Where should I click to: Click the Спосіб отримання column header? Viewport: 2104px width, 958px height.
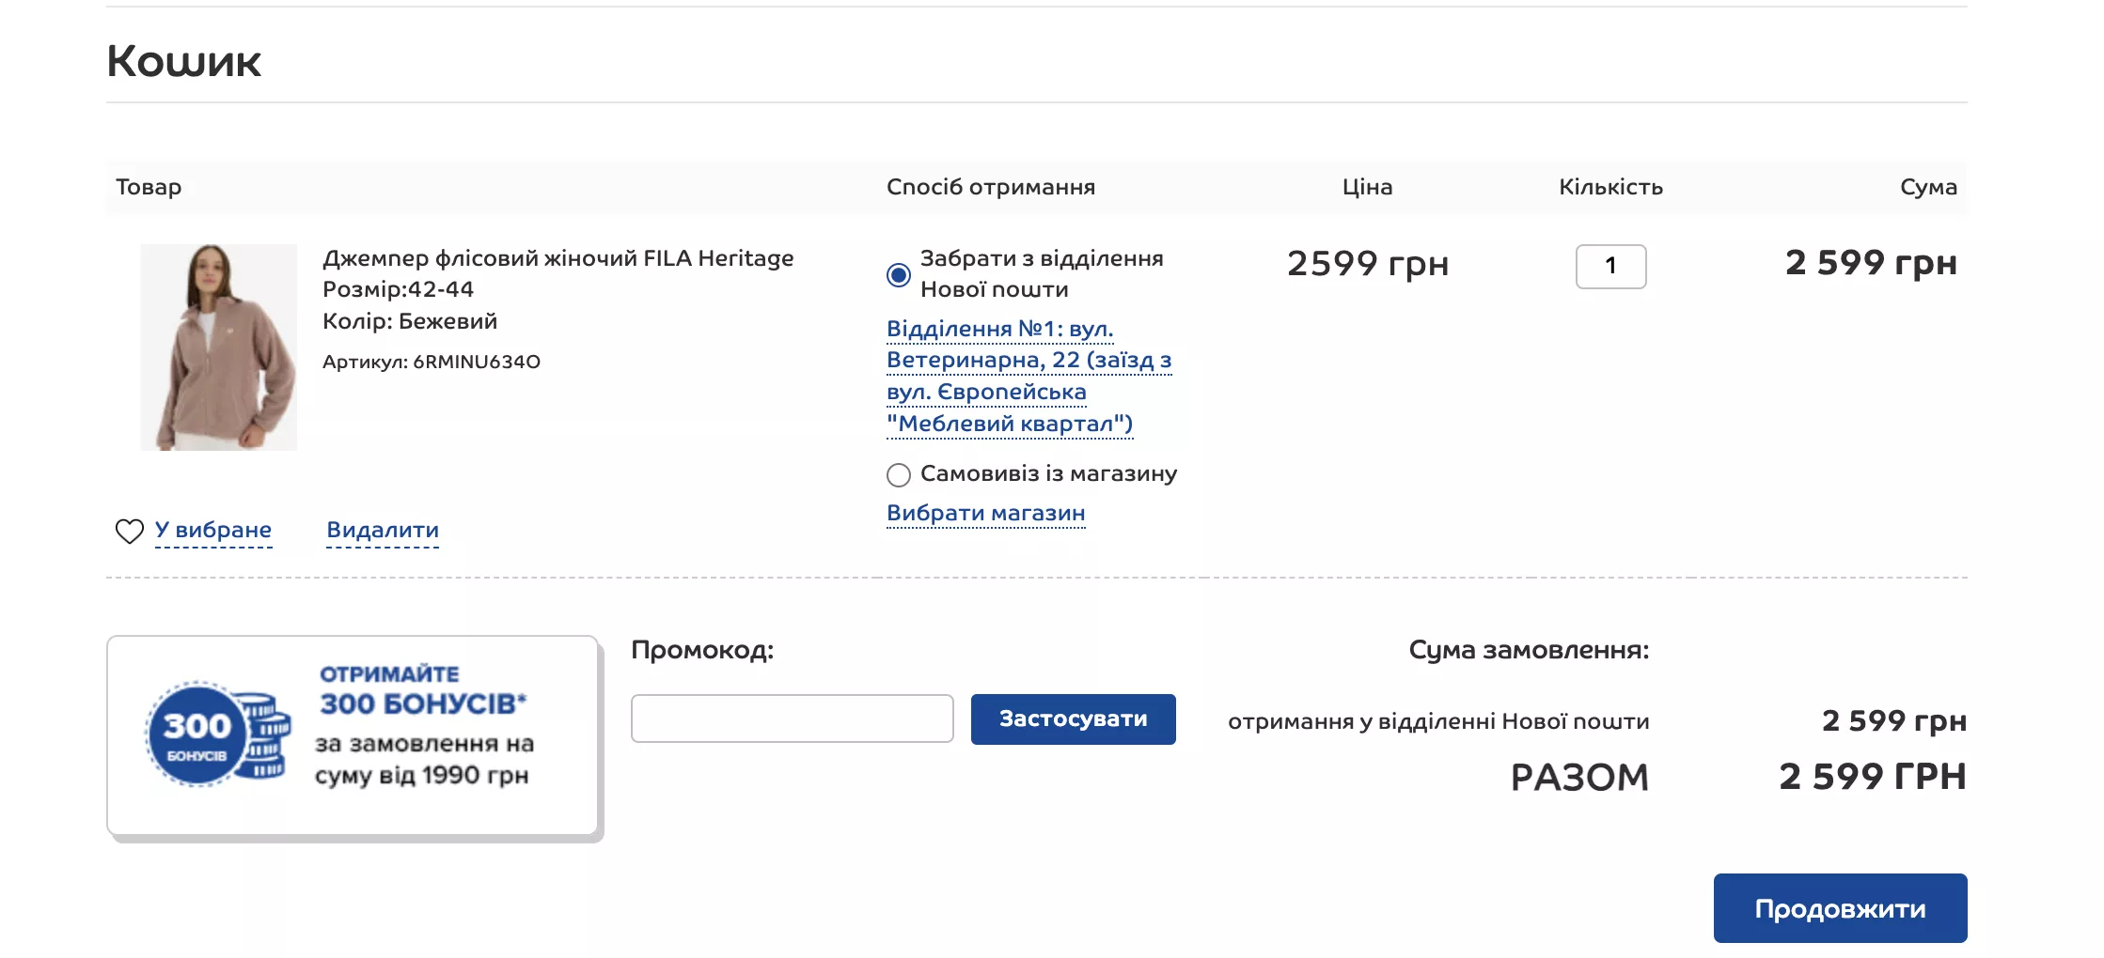991,187
